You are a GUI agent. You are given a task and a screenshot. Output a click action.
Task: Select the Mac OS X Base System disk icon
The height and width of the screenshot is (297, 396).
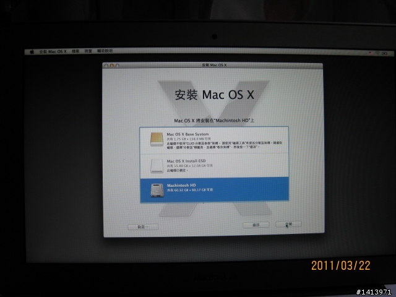(x=157, y=139)
